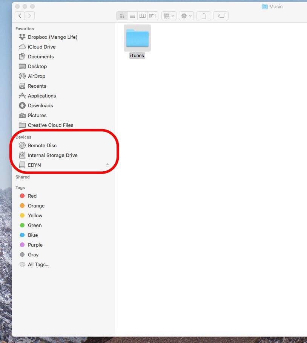
Task: Switch to icon view
Action: (122, 15)
